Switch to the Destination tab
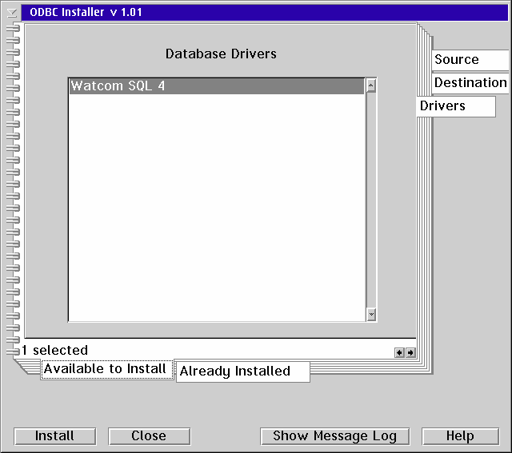 click(470, 83)
